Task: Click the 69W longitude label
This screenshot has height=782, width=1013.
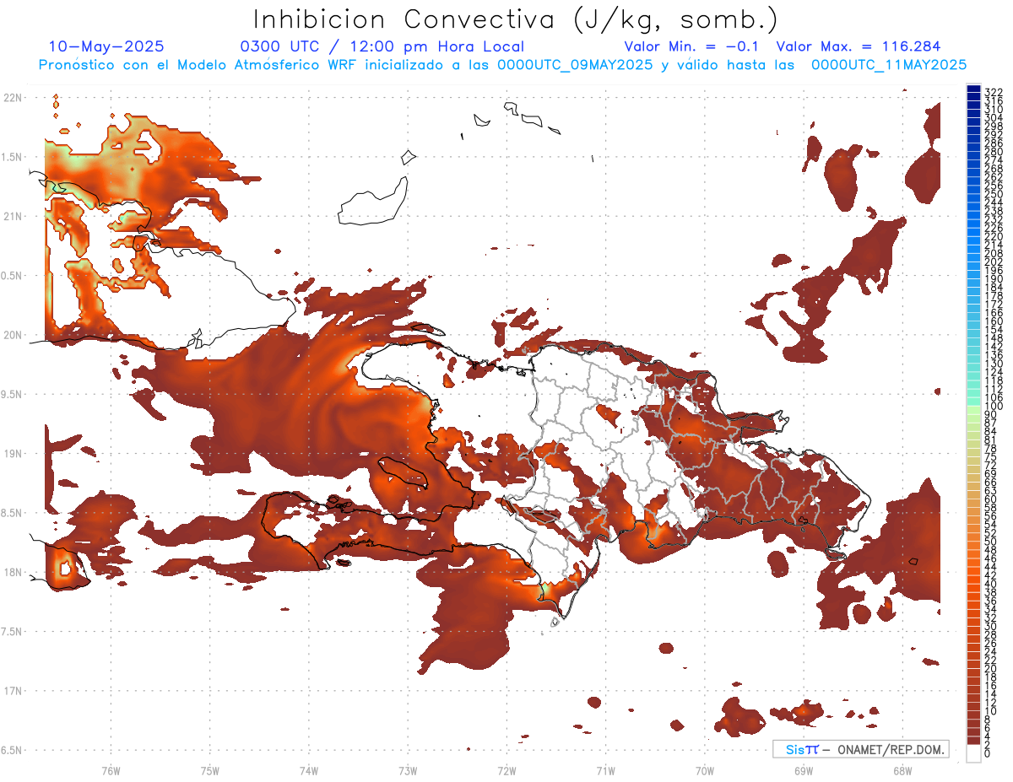Action: click(803, 770)
